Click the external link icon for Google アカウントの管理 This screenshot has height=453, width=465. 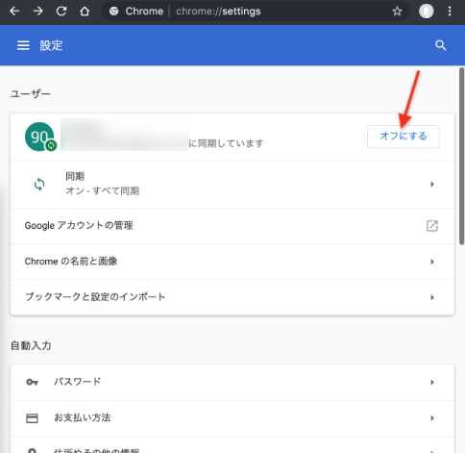pos(432,226)
